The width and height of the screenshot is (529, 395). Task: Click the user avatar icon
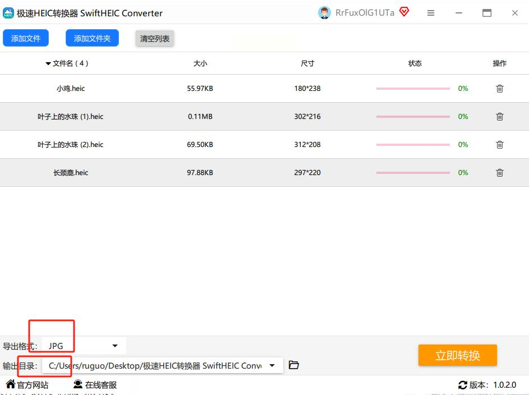(324, 13)
